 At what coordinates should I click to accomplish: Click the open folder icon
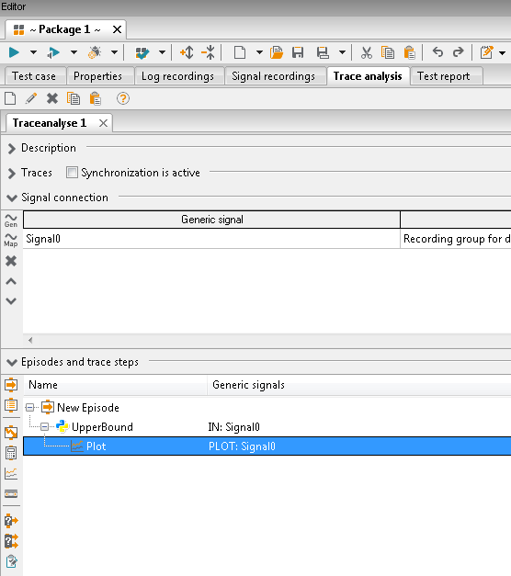click(x=277, y=52)
